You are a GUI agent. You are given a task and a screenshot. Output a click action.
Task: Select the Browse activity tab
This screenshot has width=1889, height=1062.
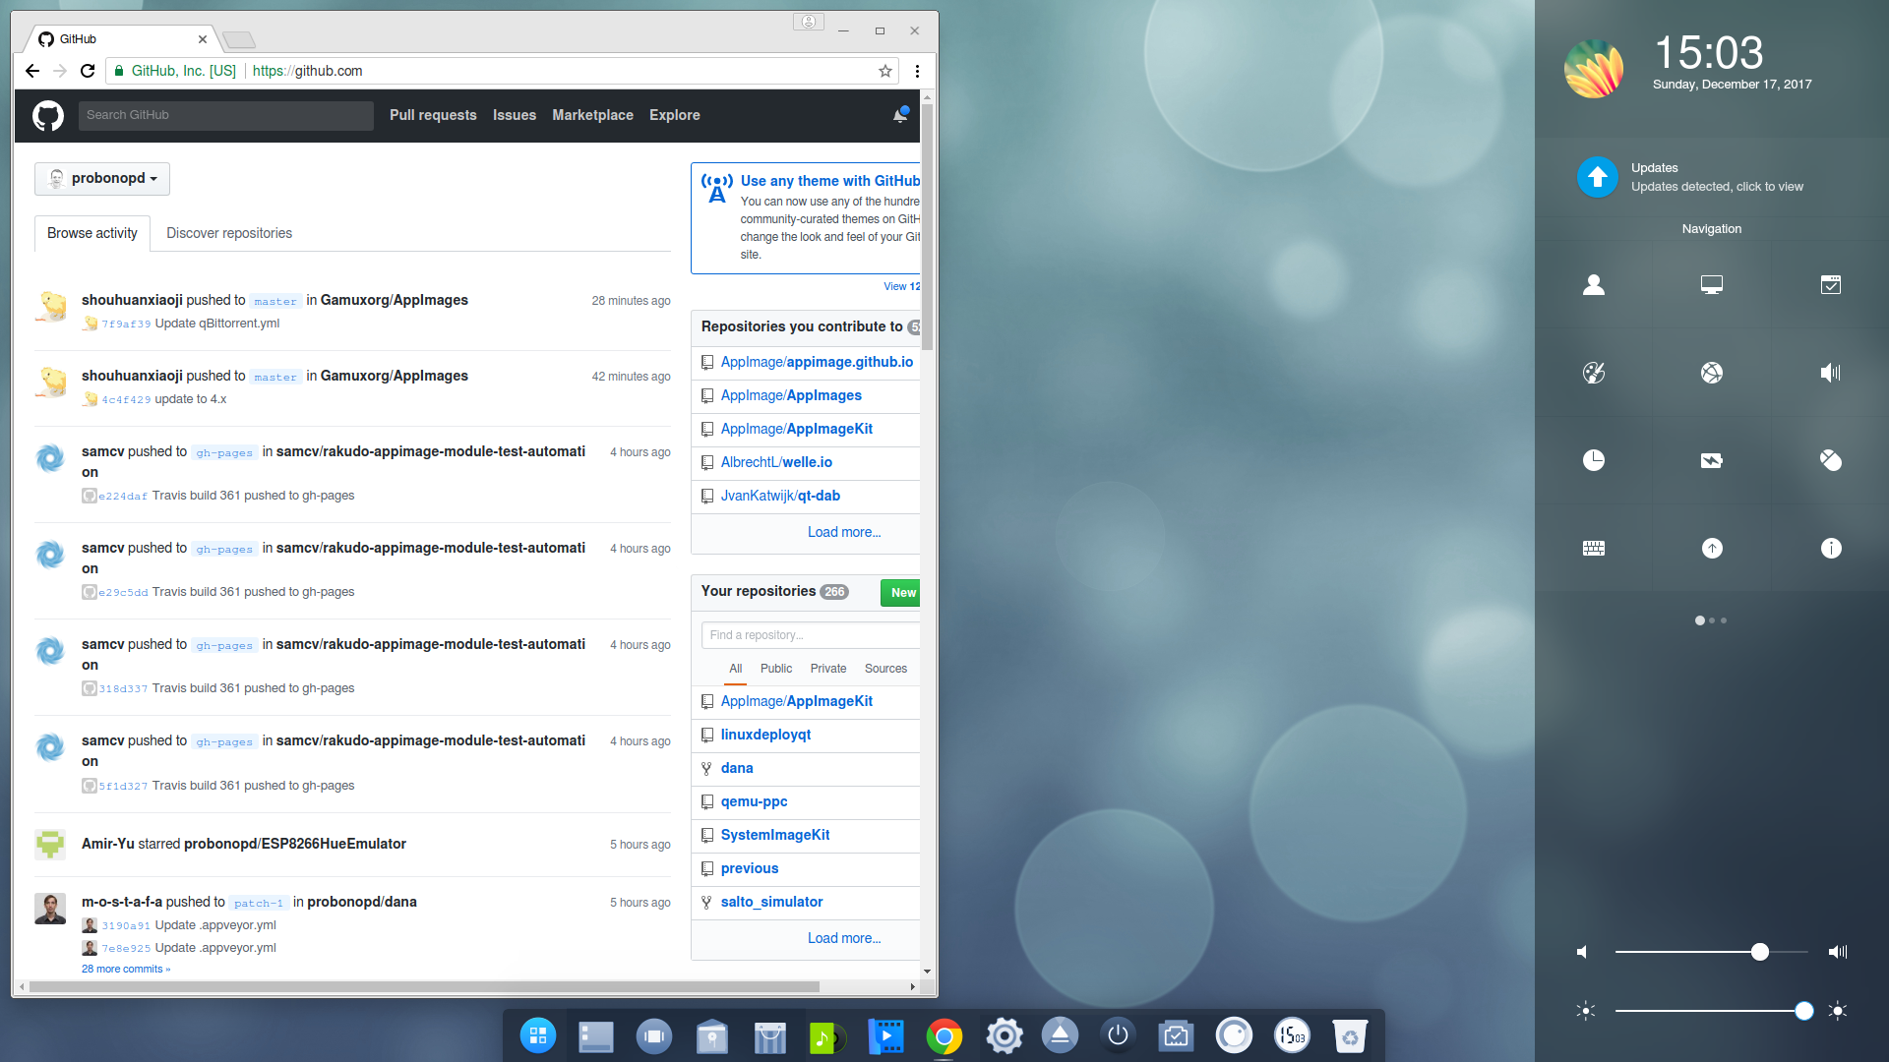92,233
